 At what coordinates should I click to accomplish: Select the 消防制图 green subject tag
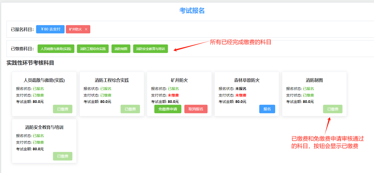pyautogui.click(x=121, y=49)
